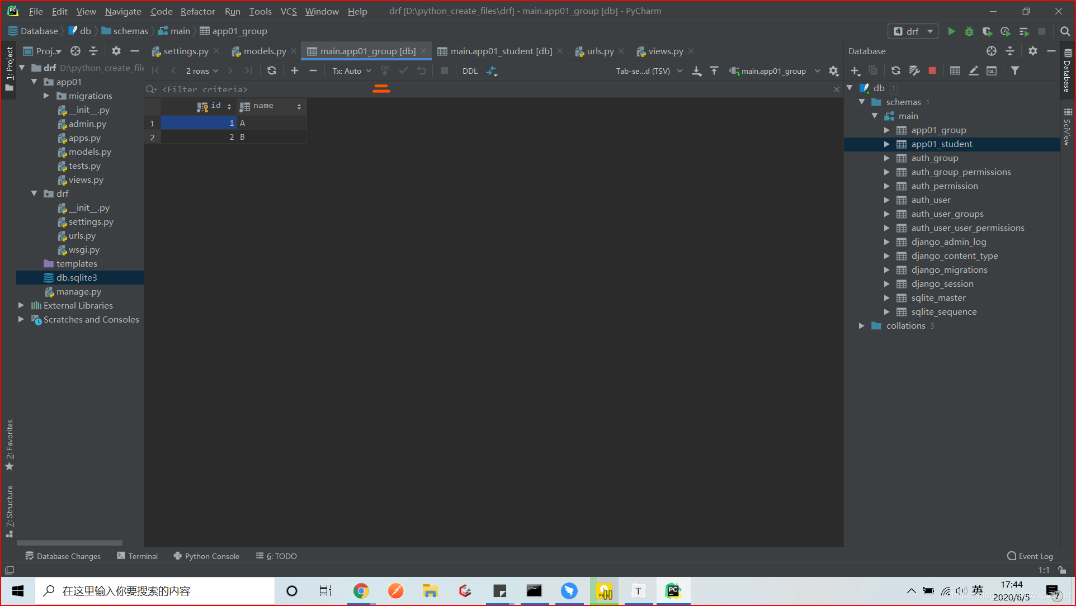Click the DDL button
This screenshot has width=1076, height=606.
click(x=470, y=71)
